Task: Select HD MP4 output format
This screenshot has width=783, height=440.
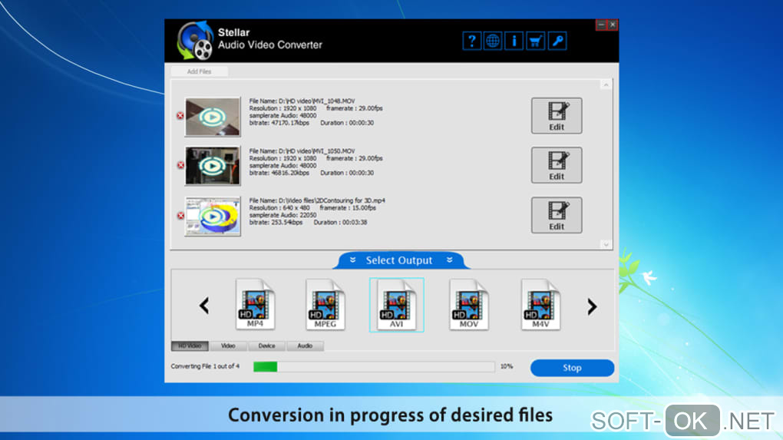Action: pos(255,304)
